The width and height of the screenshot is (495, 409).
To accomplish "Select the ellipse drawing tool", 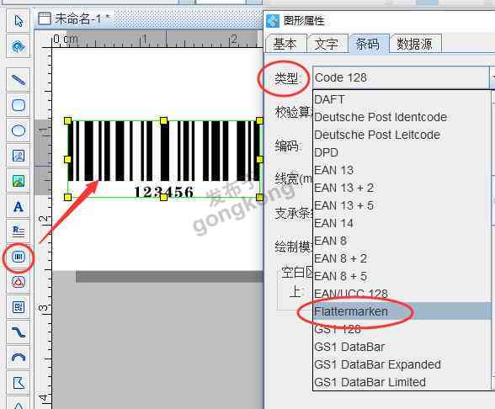I will [x=19, y=130].
